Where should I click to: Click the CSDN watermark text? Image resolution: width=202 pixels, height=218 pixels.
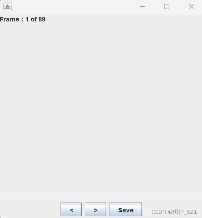(174, 212)
